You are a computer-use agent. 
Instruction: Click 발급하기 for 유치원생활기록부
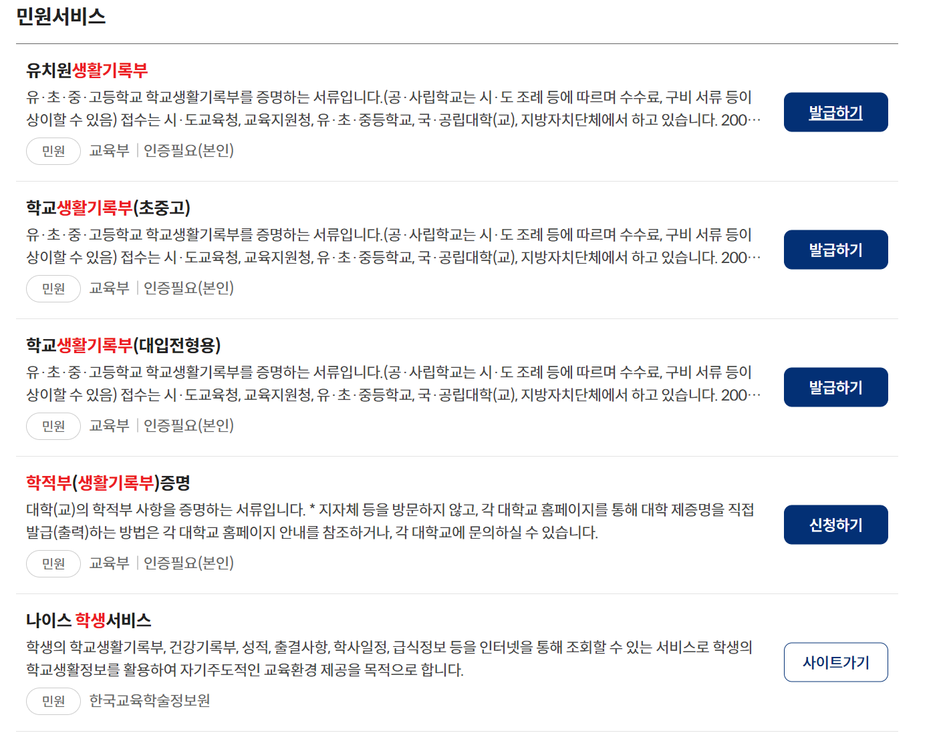point(835,111)
